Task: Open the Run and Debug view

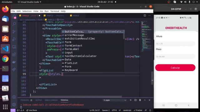Action: [x=14, y=39]
